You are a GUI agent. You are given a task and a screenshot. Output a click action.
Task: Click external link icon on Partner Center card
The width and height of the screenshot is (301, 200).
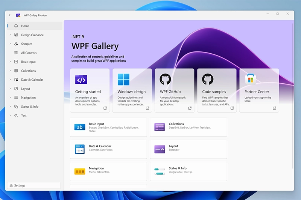(x=275, y=108)
